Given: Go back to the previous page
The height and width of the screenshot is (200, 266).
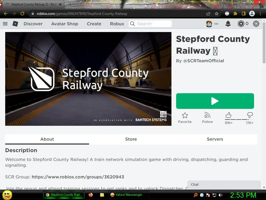Looking at the screenshot, I should (x=6, y=14).
